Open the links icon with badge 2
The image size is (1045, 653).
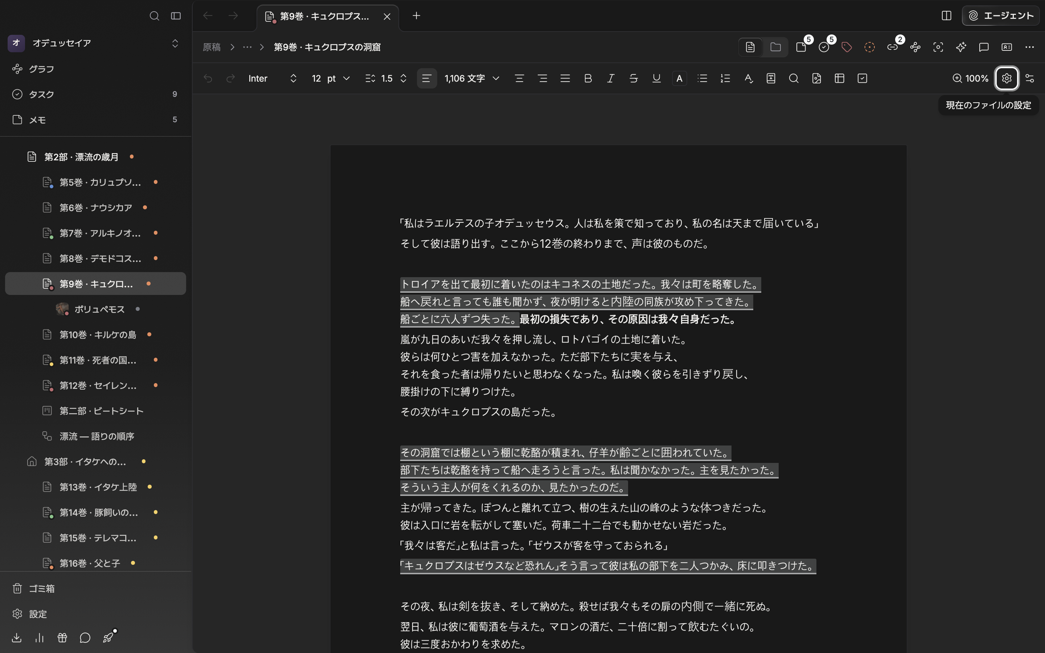coord(893,47)
